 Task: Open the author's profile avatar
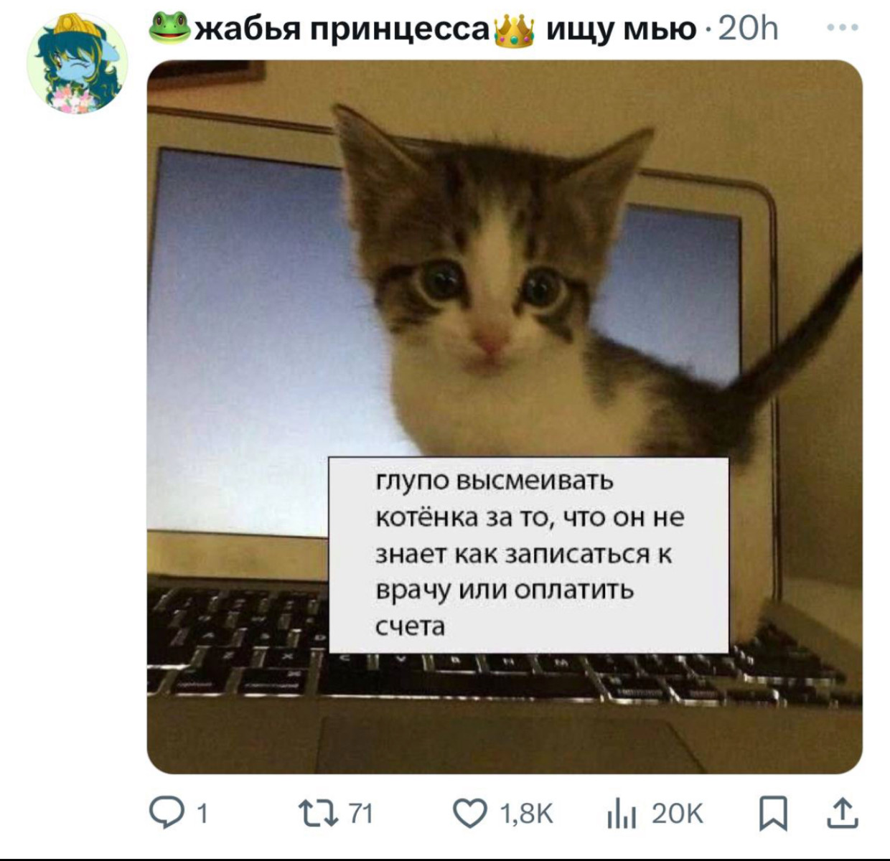[x=77, y=64]
